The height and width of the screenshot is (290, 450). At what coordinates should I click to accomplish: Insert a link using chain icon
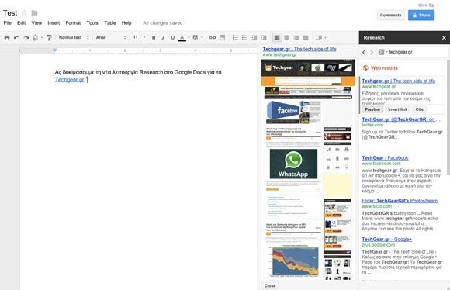tap(213, 37)
